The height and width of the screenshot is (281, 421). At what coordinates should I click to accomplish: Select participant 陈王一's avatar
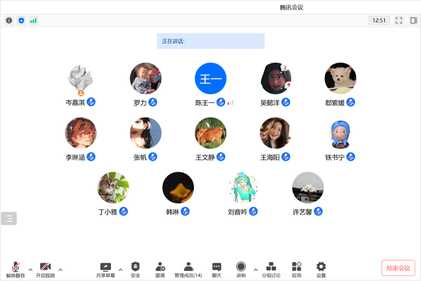pyautogui.click(x=210, y=79)
